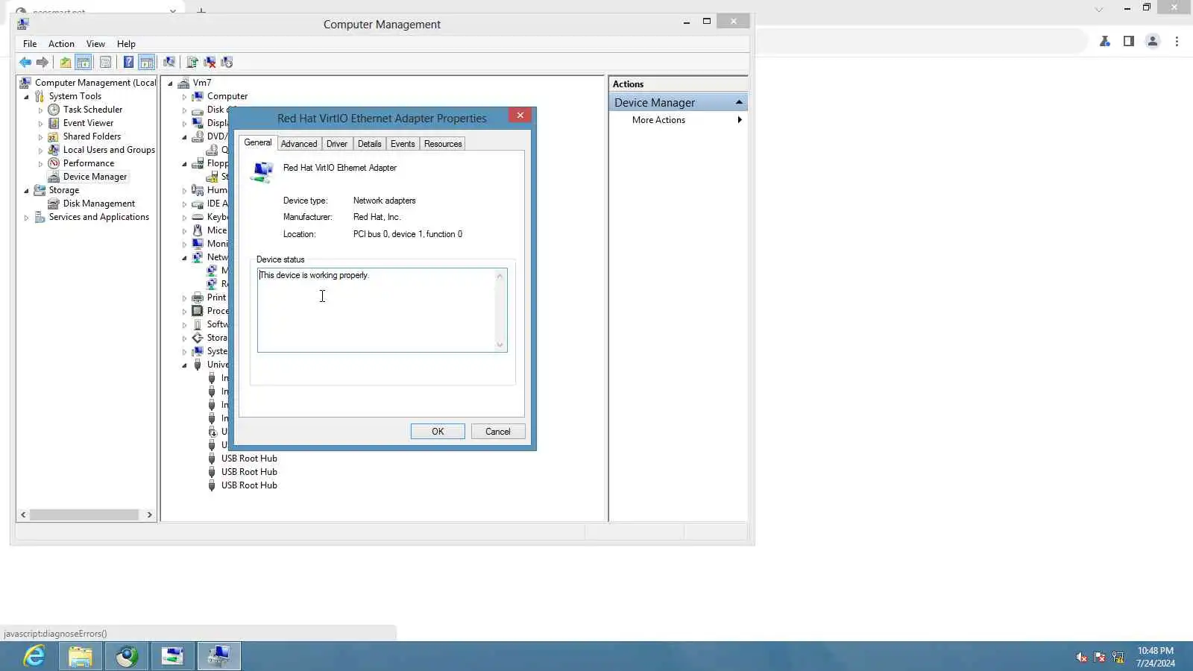
Task: Click the browser side panel icon
Action: pos(1129,41)
